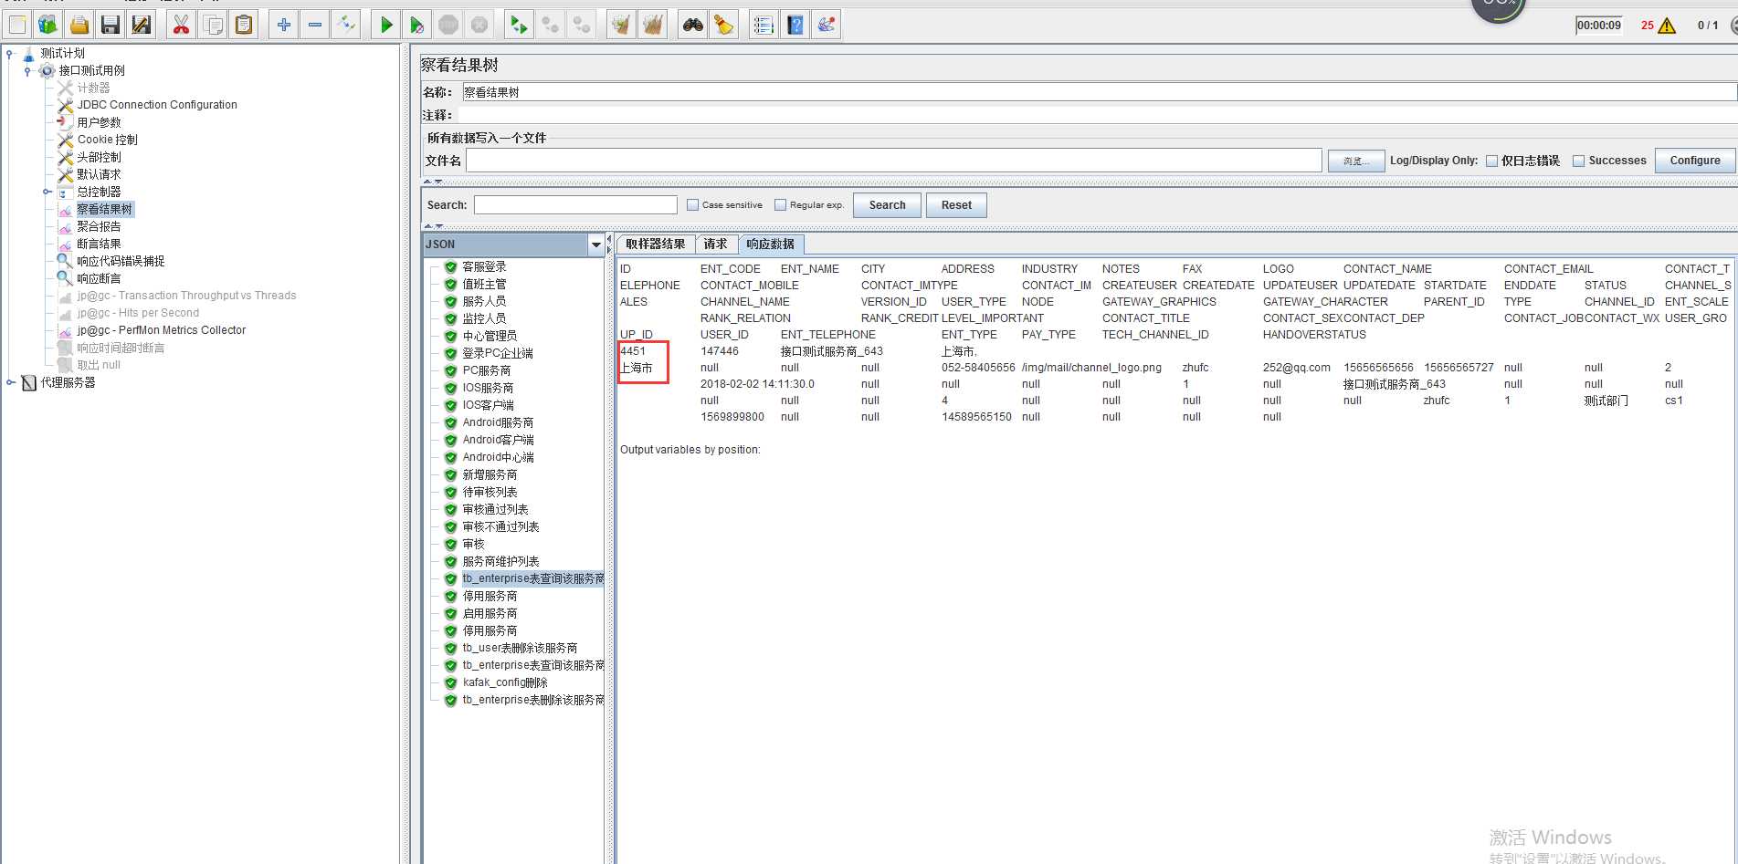This screenshot has width=1738, height=864.
Task: Click the Clear results broom icon
Action: [x=622, y=25]
